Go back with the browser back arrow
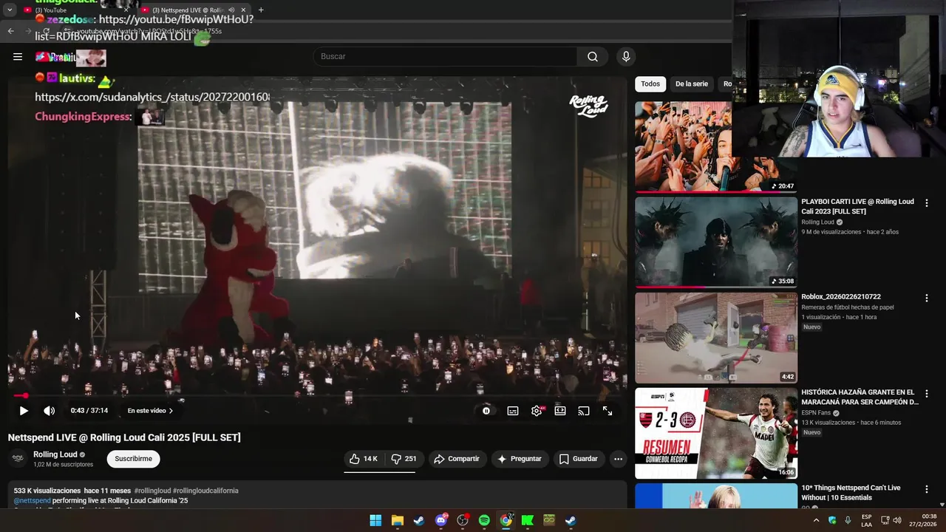Screen dimensions: 946x532 pos(10,31)
